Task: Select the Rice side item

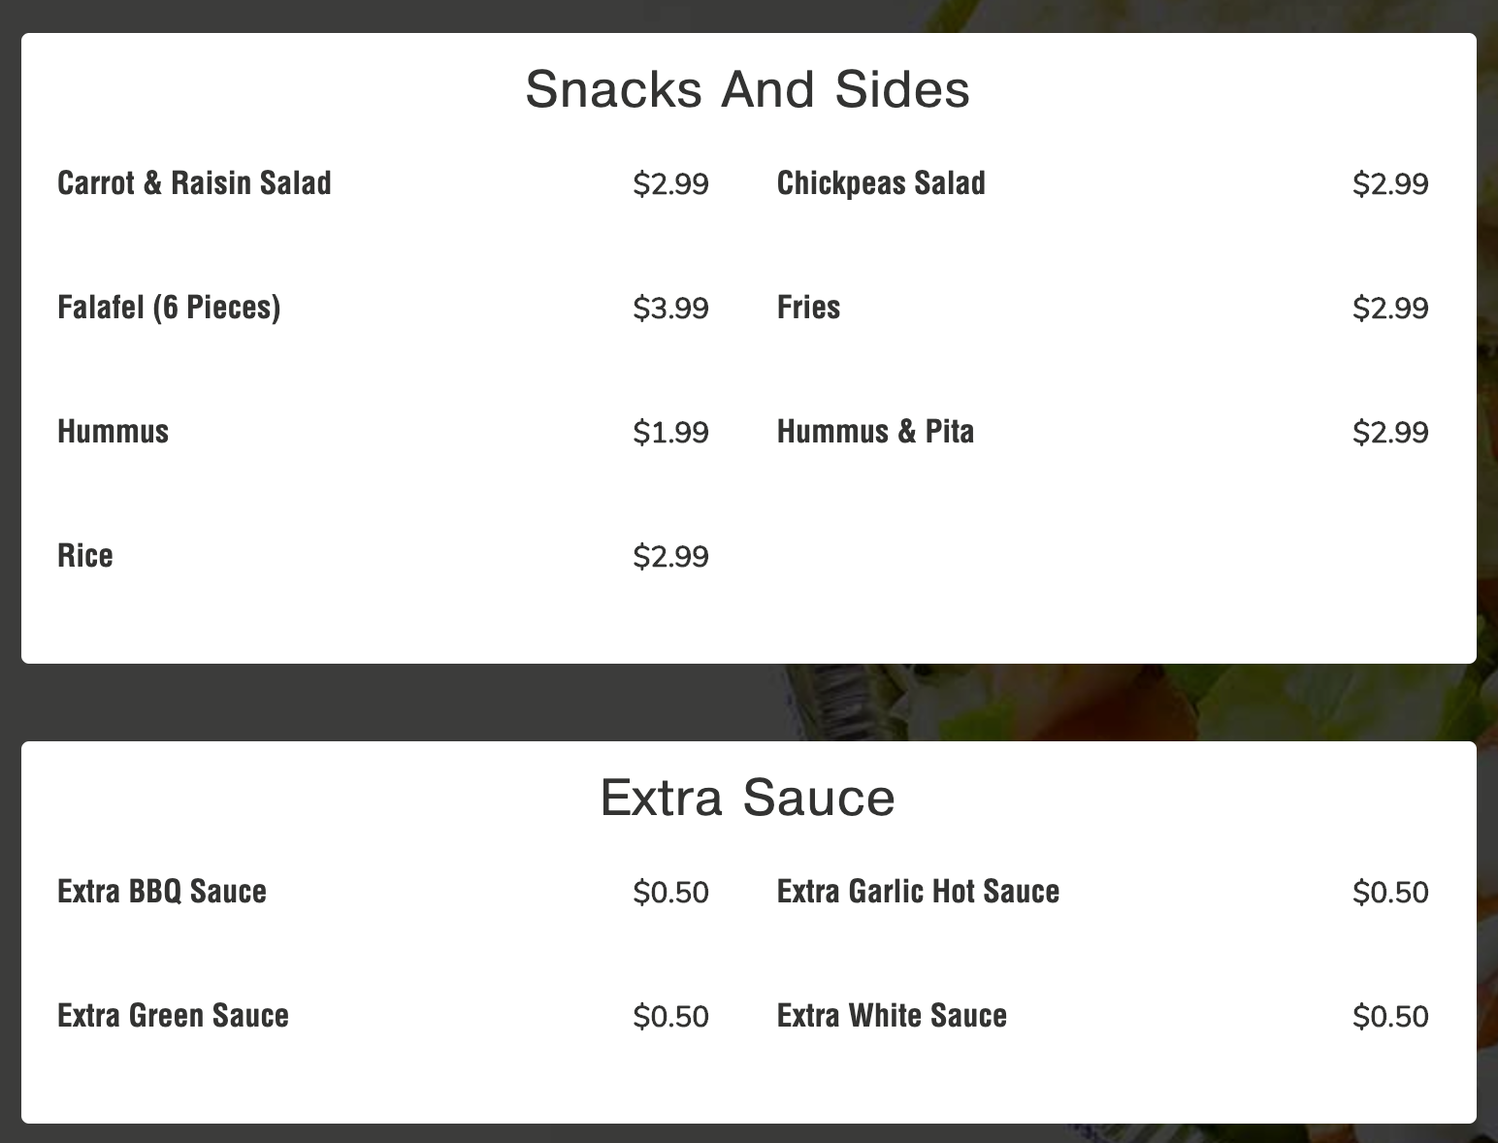Action: pos(85,556)
